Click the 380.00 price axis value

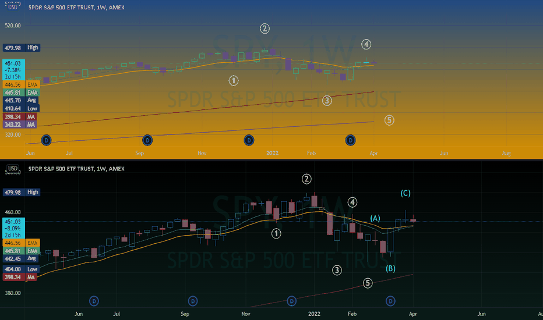click(13, 293)
